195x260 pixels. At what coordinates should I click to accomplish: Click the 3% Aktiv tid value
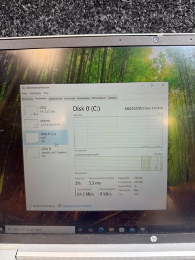coord(78,183)
